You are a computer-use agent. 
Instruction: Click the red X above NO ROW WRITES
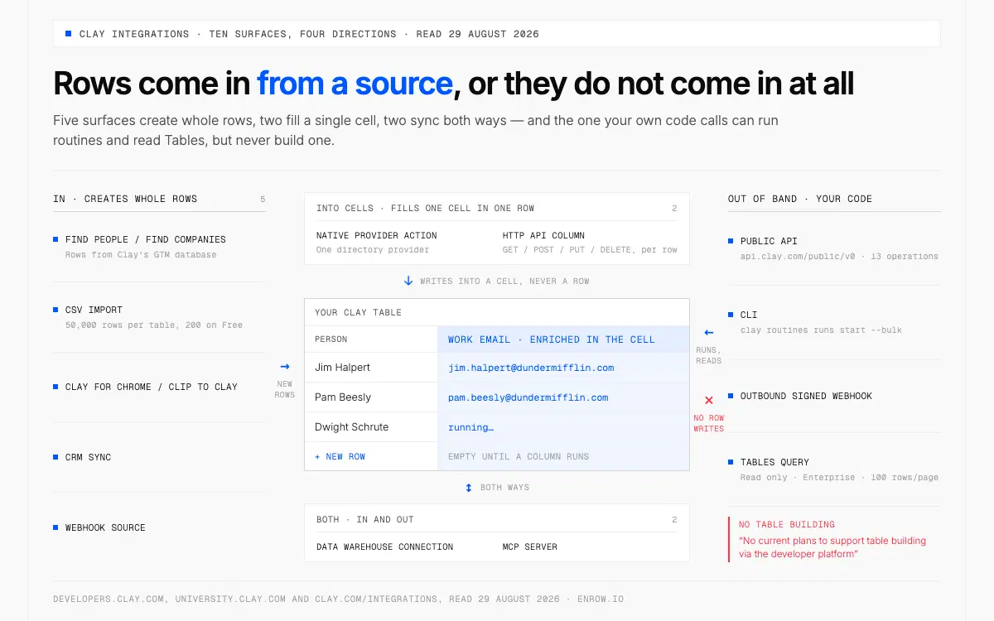point(709,400)
